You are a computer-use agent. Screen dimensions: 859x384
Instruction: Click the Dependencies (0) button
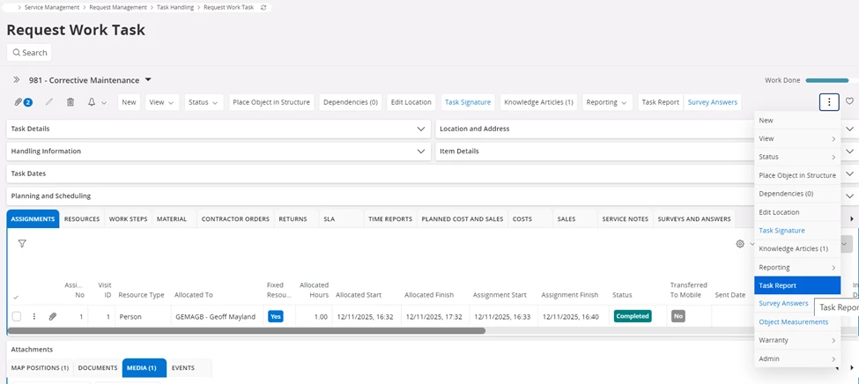351,102
